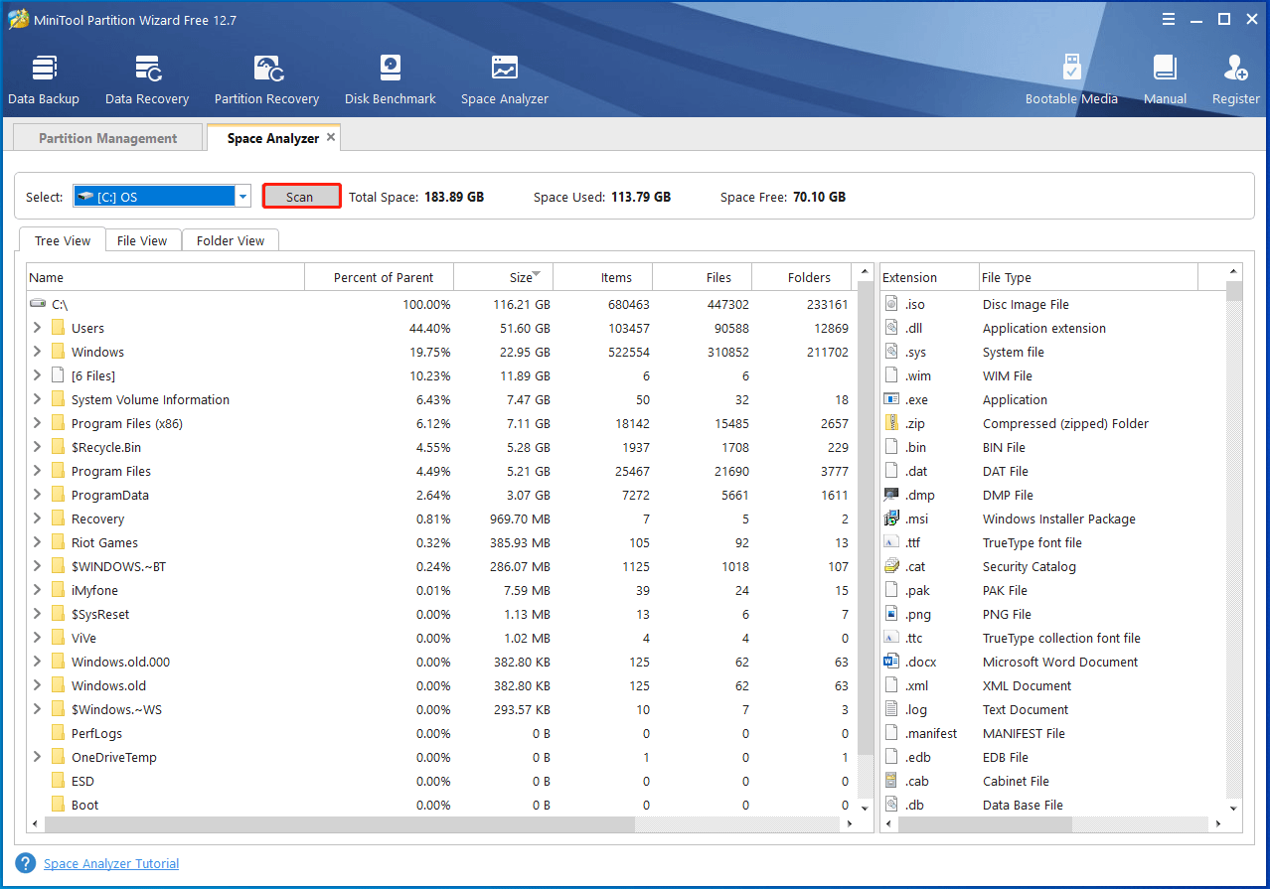This screenshot has height=889, width=1270.
Task: Click the Space Analyzer toolbar icon
Action: pyautogui.click(x=505, y=79)
